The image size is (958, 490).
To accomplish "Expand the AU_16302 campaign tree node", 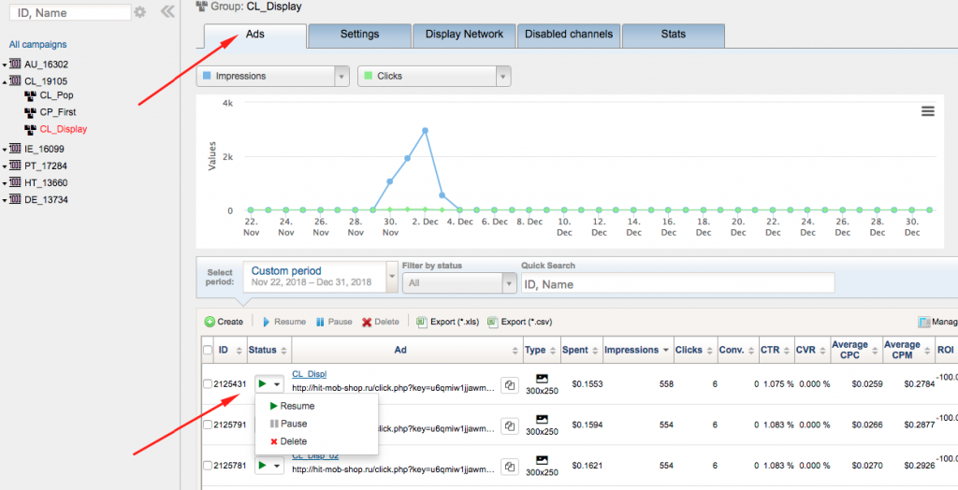I will tap(5, 65).
